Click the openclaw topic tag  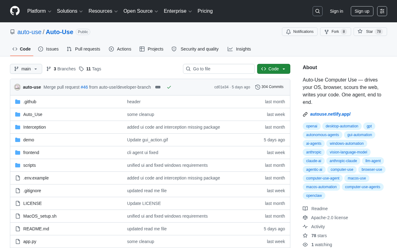(314, 196)
